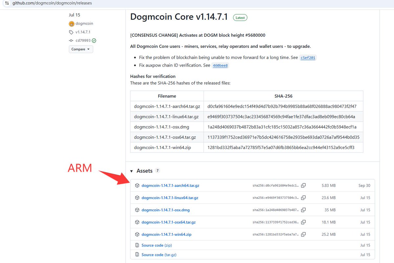The image size is (394, 263).
Task: Select the hash starting 1281bd332f5aba7a in the table
Action: [x=281, y=148]
